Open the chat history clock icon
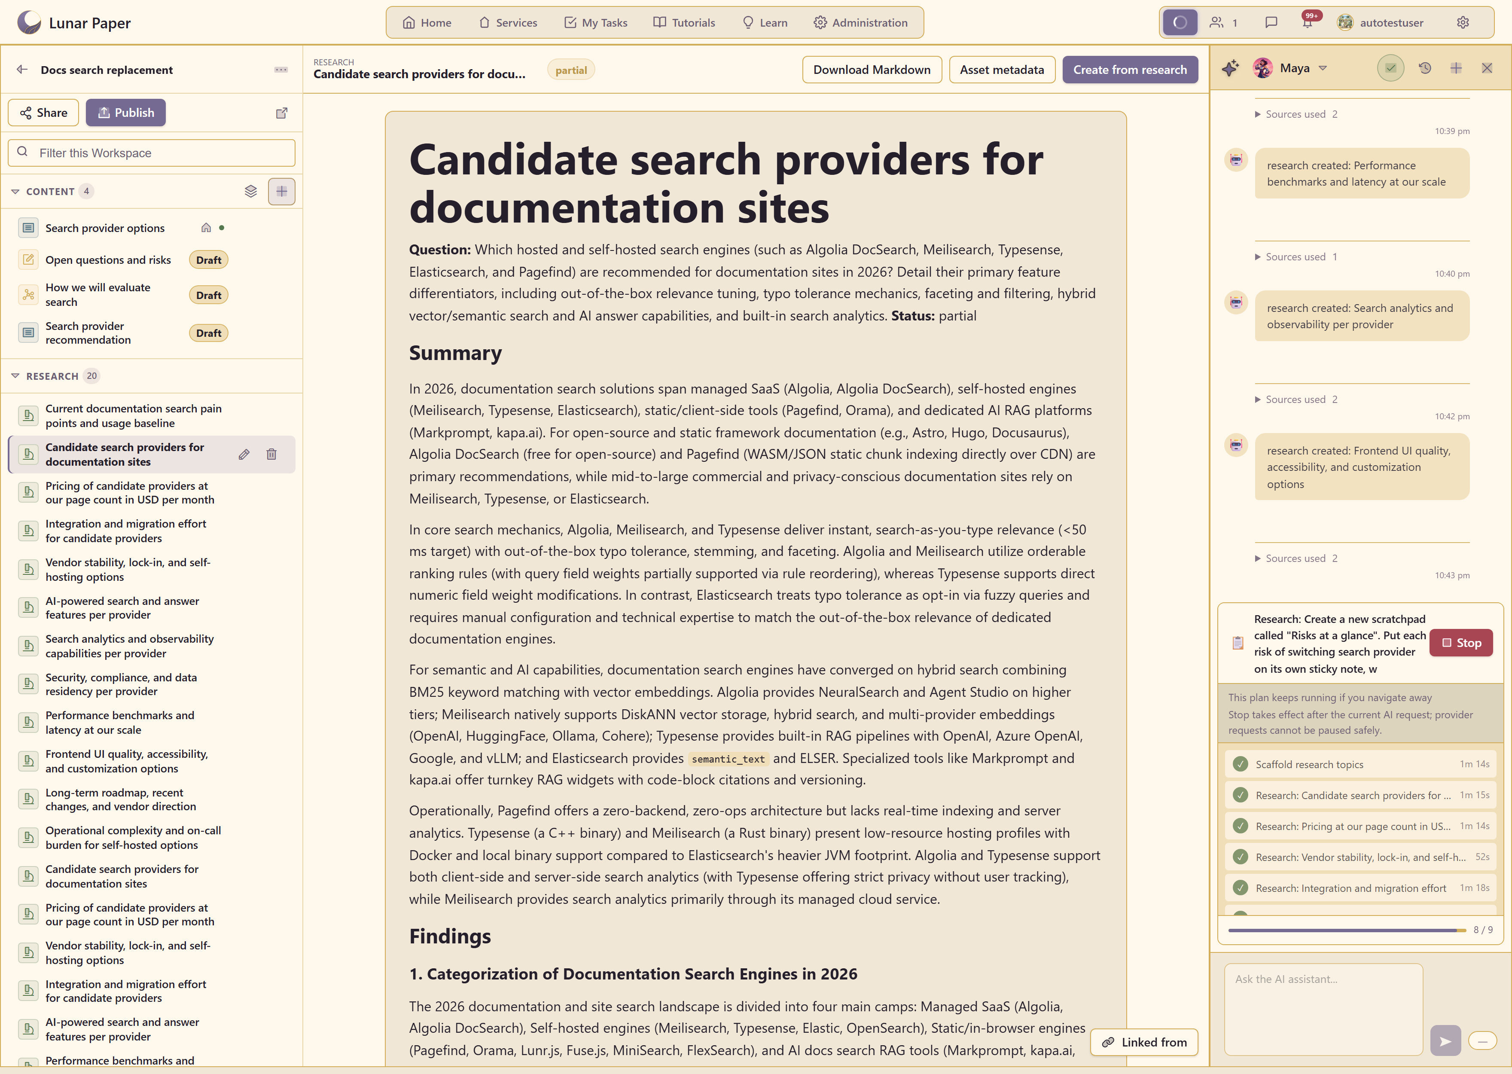This screenshot has height=1074, width=1512. [x=1425, y=68]
